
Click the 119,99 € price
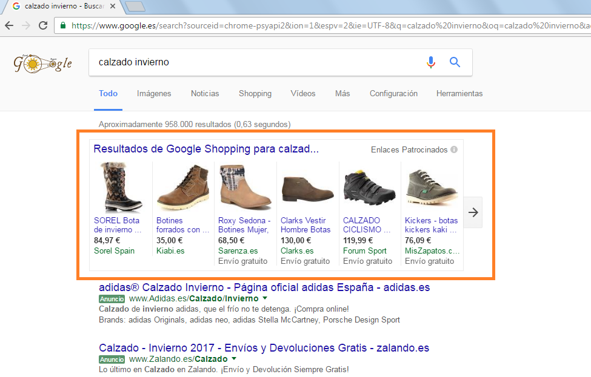point(358,240)
